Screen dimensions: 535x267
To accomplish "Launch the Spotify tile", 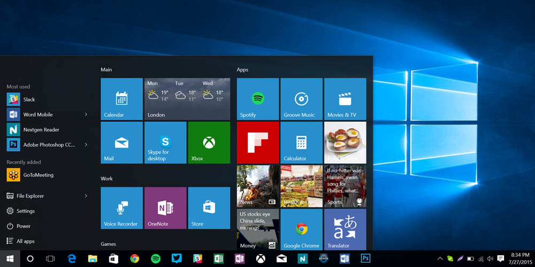I will pyautogui.click(x=258, y=99).
